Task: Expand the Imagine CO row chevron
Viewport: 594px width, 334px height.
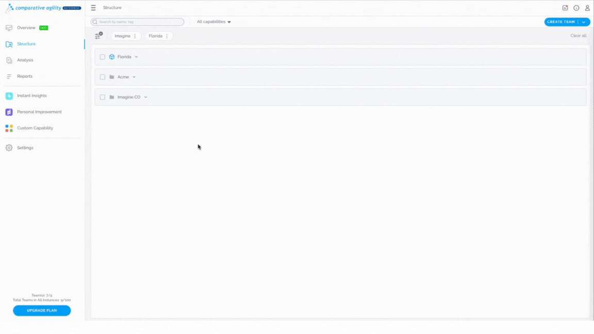Action: pyautogui.click(x=145, y=97)
